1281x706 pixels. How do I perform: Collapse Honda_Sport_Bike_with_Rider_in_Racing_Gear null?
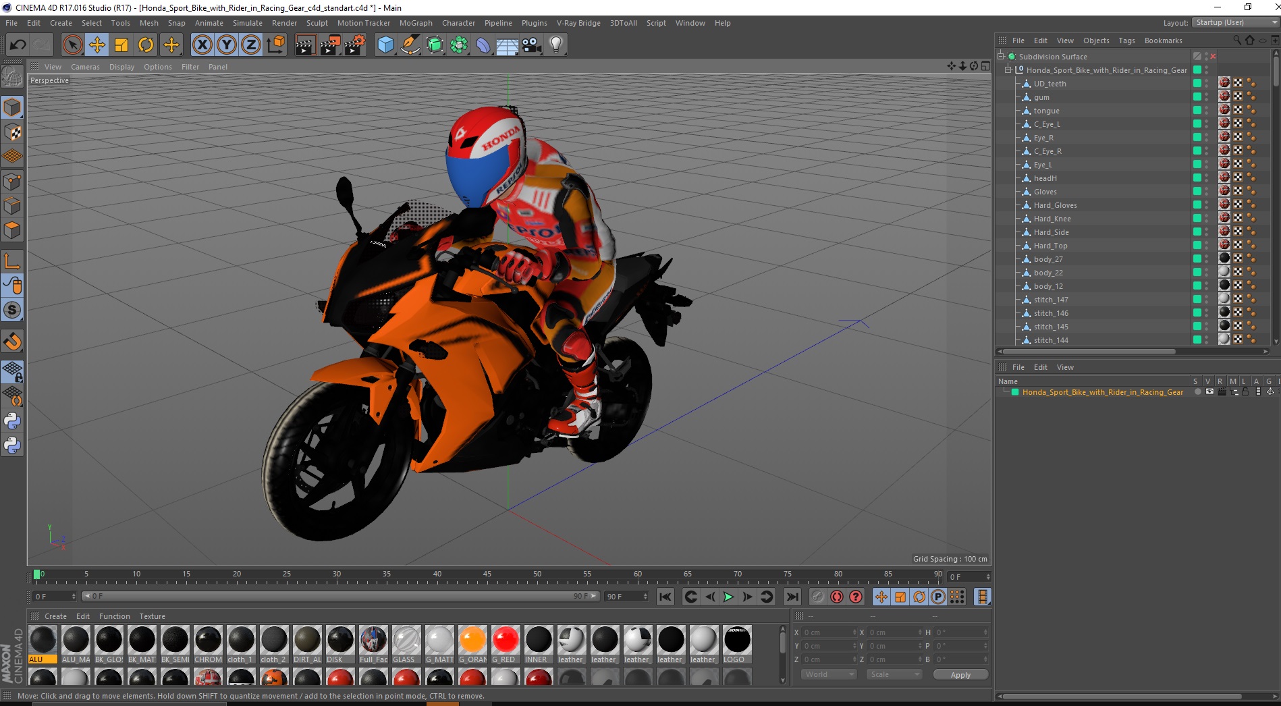coord(1008,70)
